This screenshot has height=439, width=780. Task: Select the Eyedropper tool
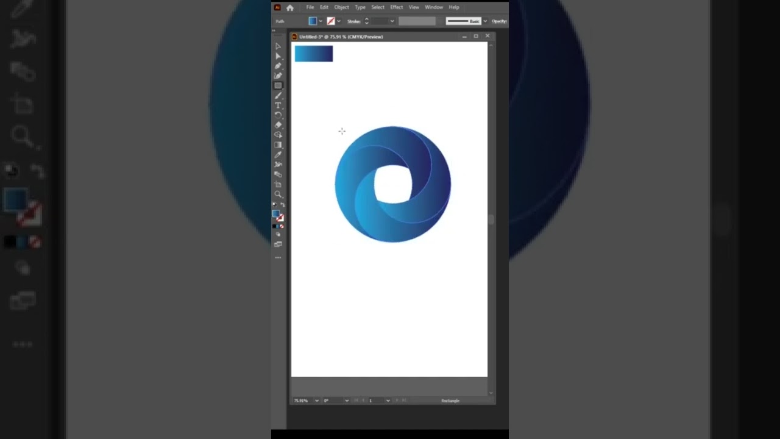pos(278,155)
